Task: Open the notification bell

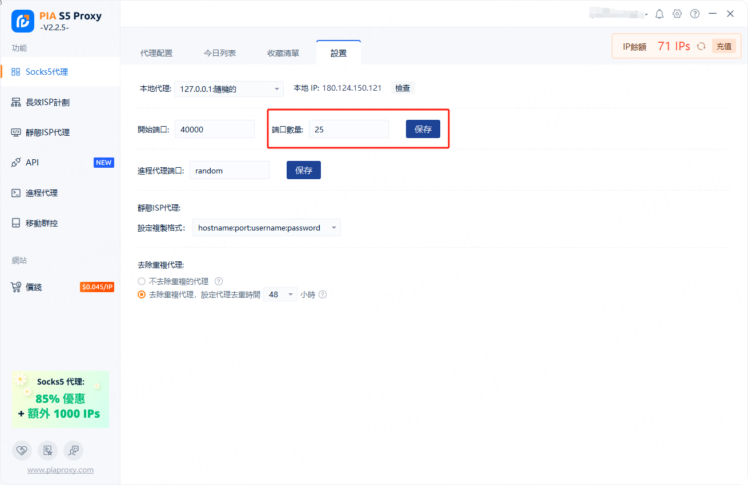Action: (x=659, y=14)
